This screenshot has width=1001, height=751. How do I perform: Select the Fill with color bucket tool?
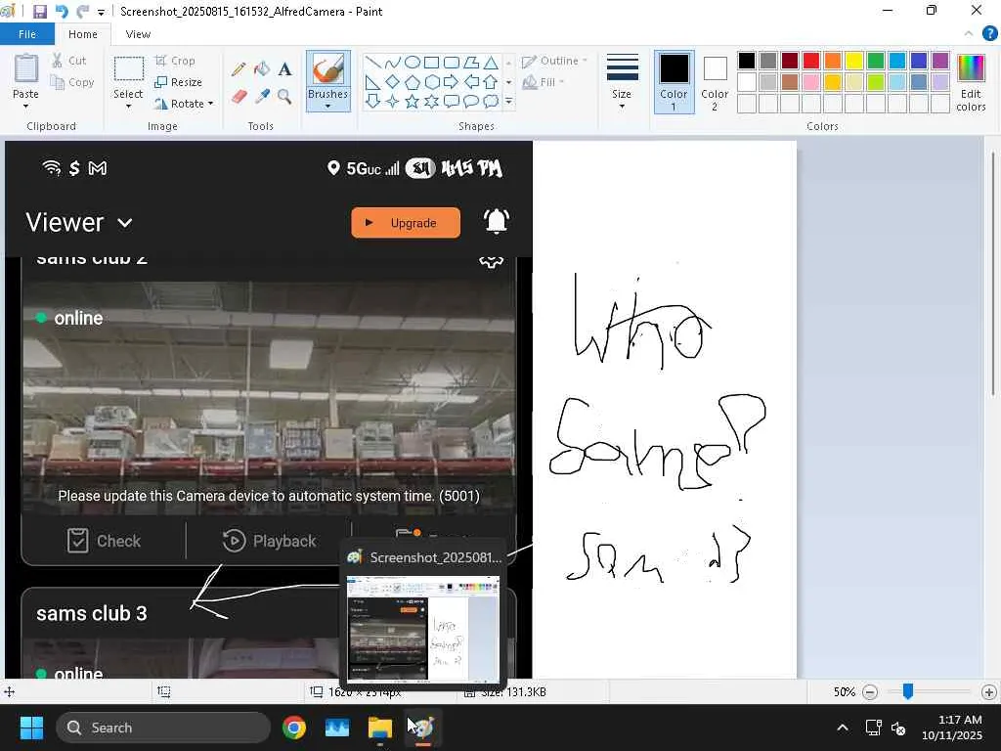pyautogui.click(x=262, y=69)
